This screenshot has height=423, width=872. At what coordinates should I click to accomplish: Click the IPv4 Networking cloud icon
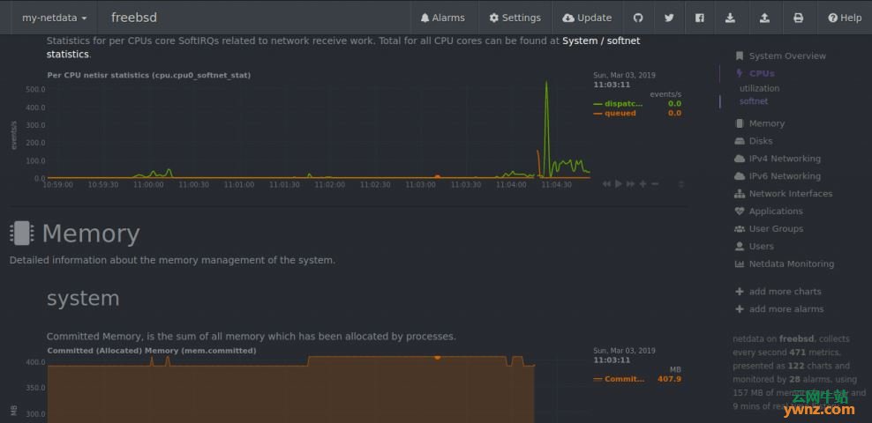(x=739, y=159)
